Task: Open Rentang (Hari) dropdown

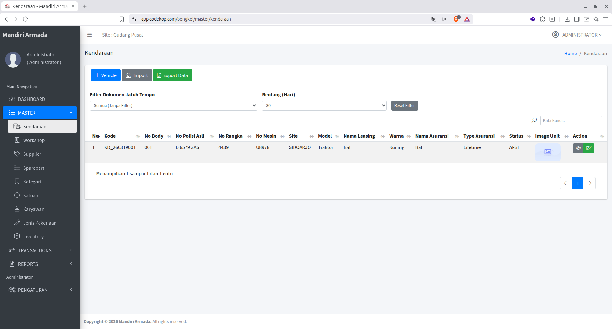Action: pyautogui.click(x=324, y=105)
